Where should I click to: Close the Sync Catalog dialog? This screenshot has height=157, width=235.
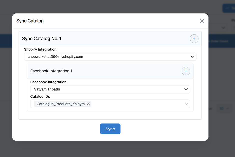coord(202,21)
